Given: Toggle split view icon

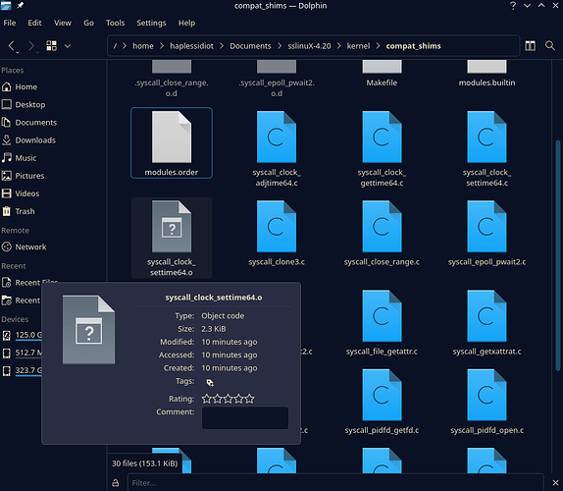Looking at the screenshot, I should (x=530, y=45).
